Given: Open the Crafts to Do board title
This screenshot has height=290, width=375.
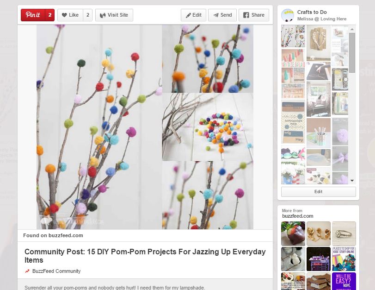Looking at the screenshot, I should tap(312, 12).
